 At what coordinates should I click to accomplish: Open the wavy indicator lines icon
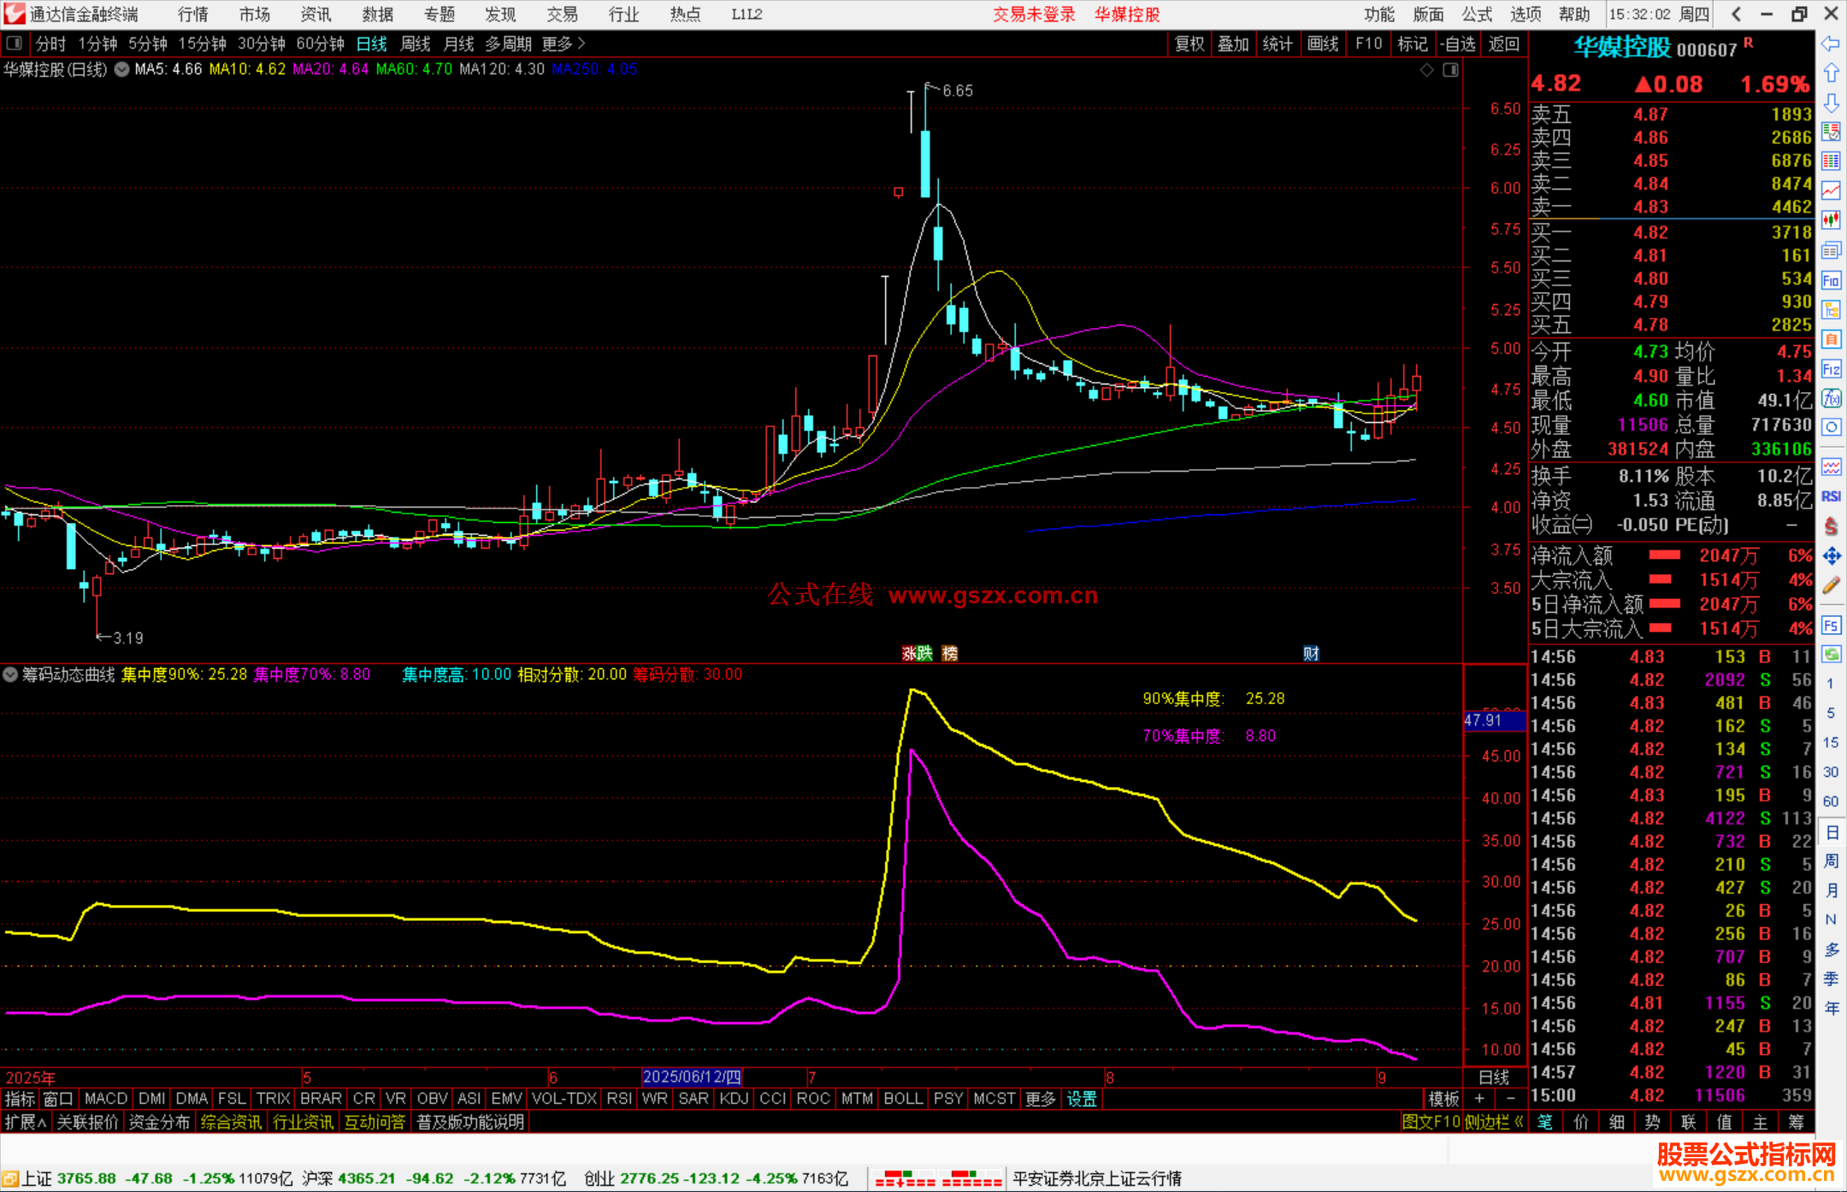pos(1831,467)
